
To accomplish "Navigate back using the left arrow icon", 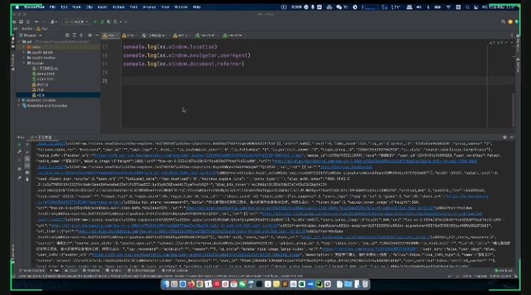I will click(x=37, y=21).
